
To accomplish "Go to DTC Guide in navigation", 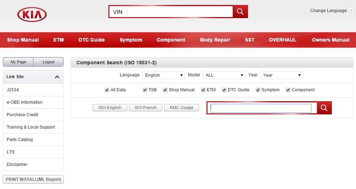I will 92,40.
